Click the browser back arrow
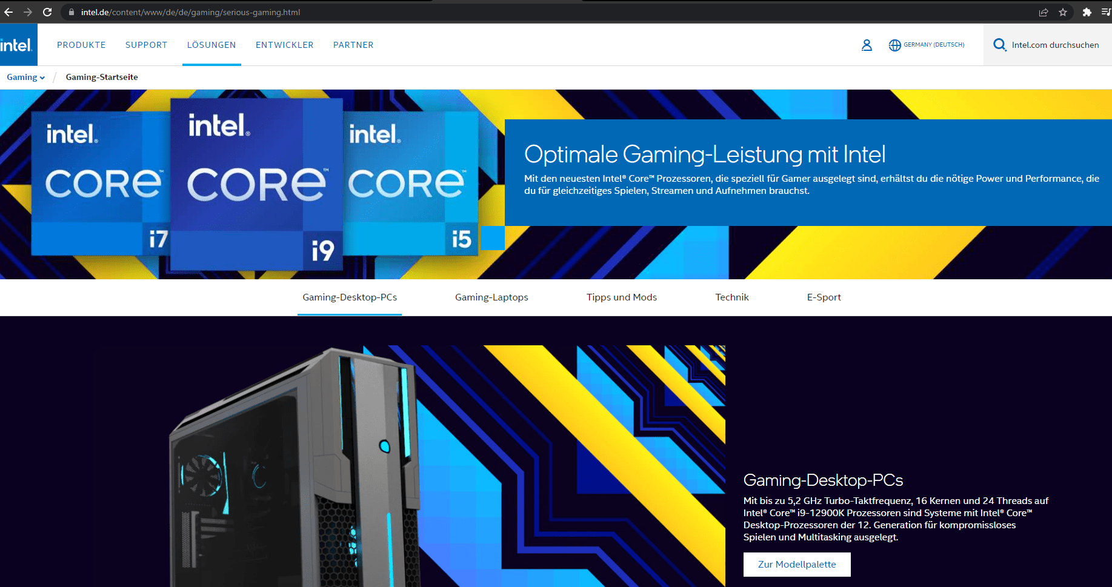Image resolution: width=1112 pixels, height=587 pixels. tap(8, 12)
